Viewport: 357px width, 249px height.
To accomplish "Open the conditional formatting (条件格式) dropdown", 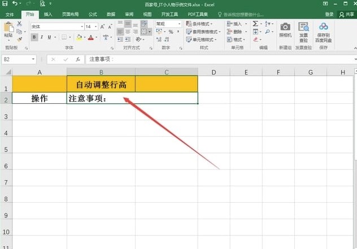I will coord(207,24).
